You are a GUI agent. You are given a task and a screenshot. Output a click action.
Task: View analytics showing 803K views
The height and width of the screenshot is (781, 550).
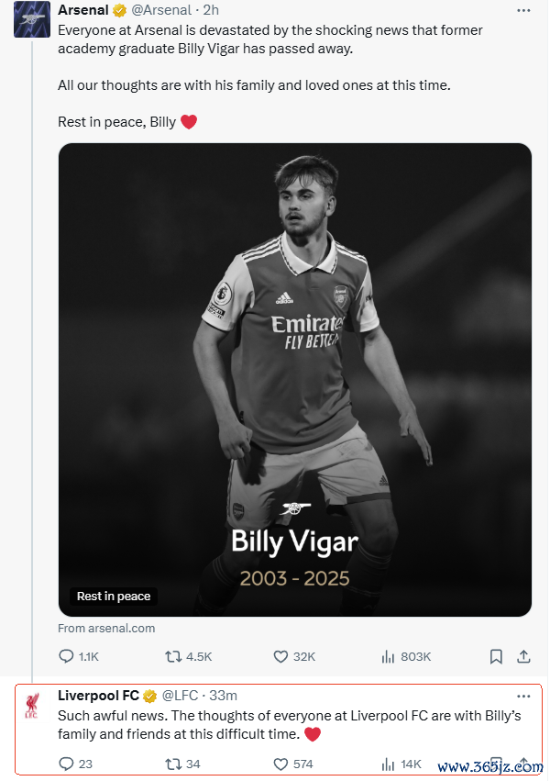click(x=388, y=656)
